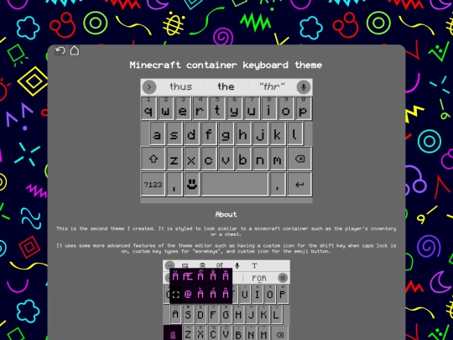The width and height of the screenshot is (453, 340).
Task: Click the T text icon in lower toolbar
Action: point(254,265)
